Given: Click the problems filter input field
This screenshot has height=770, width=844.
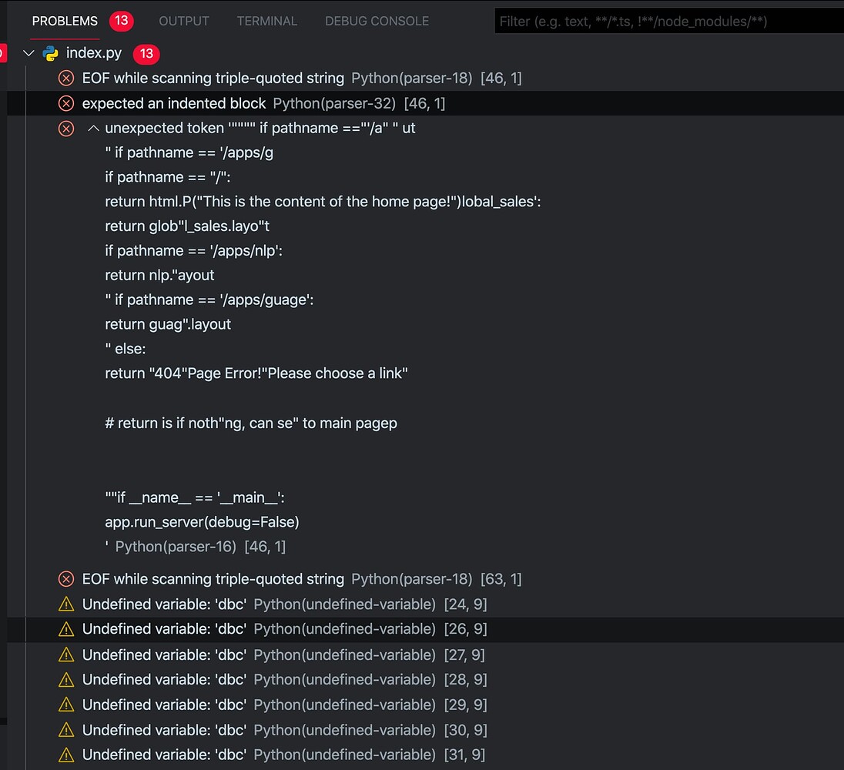Looking at the screenshot, I should point(670,21).
